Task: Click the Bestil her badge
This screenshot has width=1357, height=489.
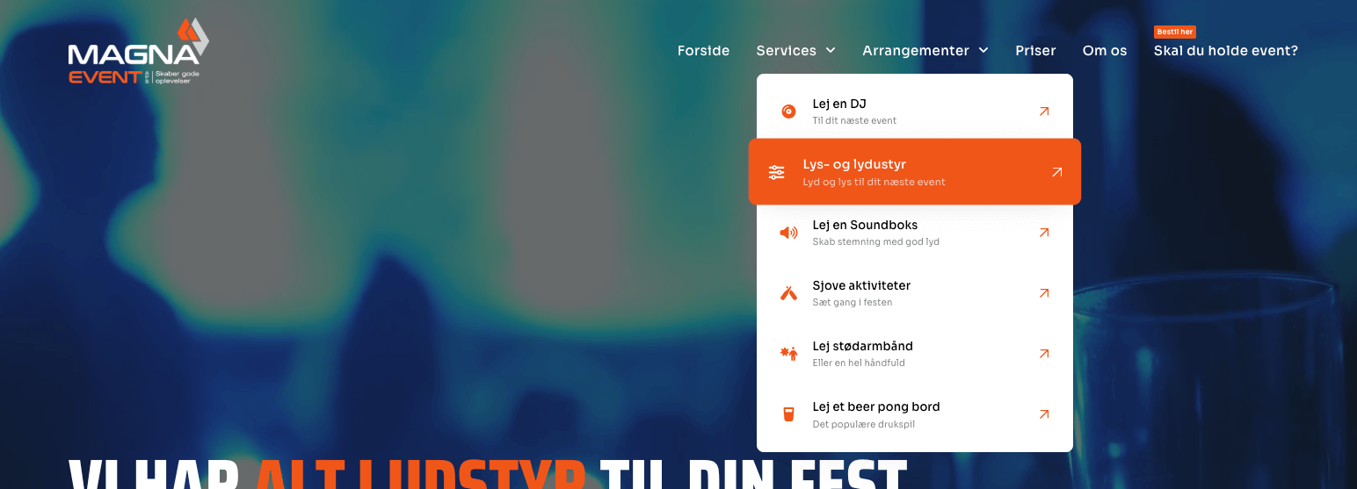Action: (x=1174, y=32)
